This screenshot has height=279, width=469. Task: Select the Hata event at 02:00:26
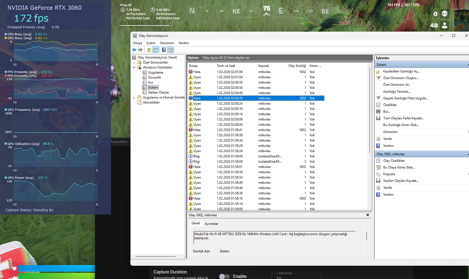tap(256, 98)
